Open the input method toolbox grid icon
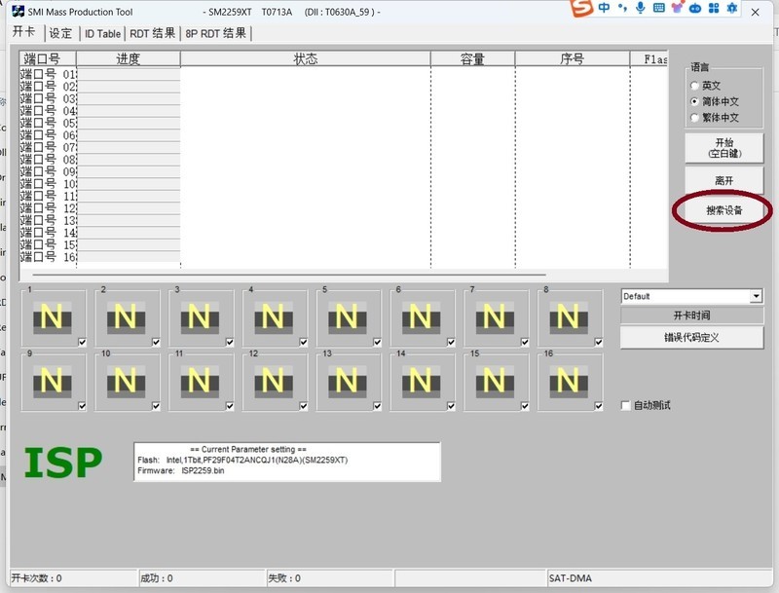This screenshot has height=593, width=779. [714, 8]
